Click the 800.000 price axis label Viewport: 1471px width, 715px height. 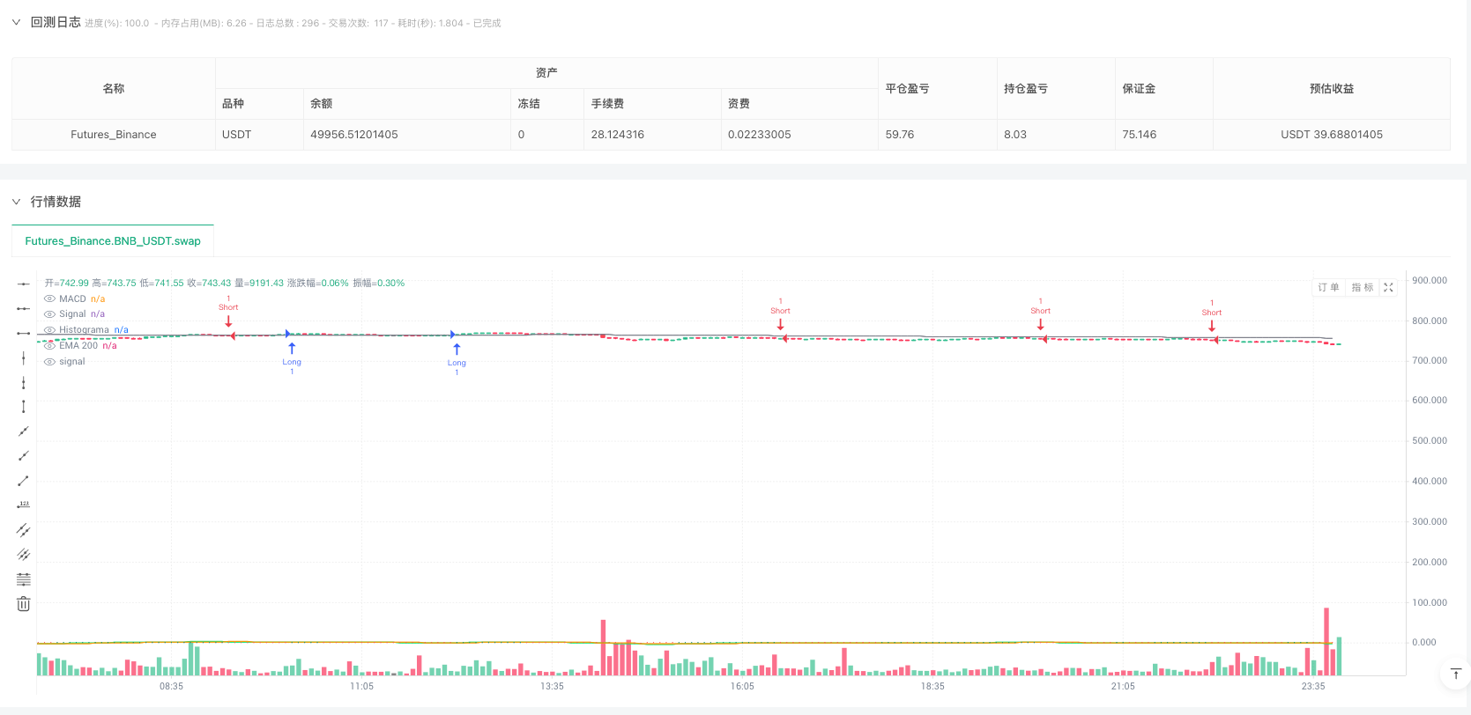click(1430, 321)
